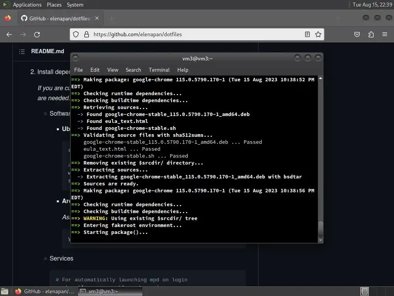Open tracking protection shield in address bar
394x296 pixels.
[76, 34]
